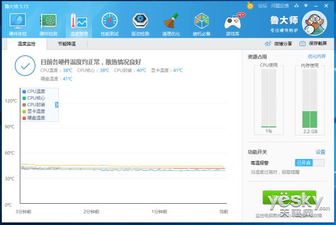Open 性能测试 performance test
This screenshot has height=225, width=336.
click(110, 25)
